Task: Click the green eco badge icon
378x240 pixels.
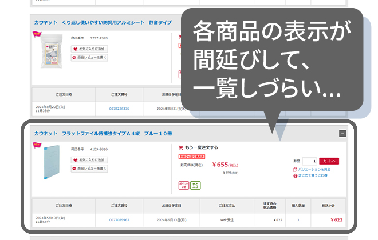Action: tap(195, 185)
